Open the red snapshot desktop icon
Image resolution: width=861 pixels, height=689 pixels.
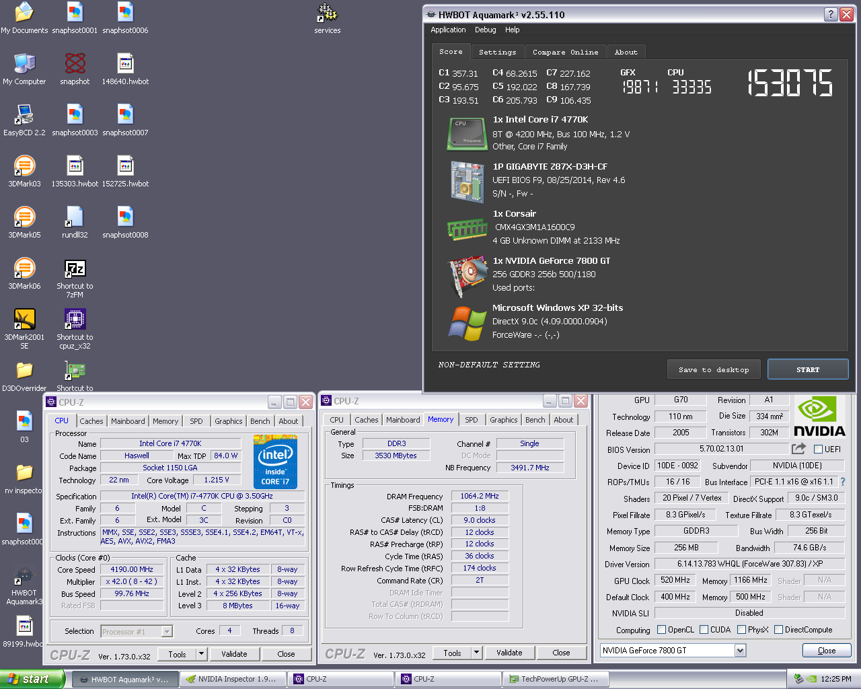[x=75, y=69]
